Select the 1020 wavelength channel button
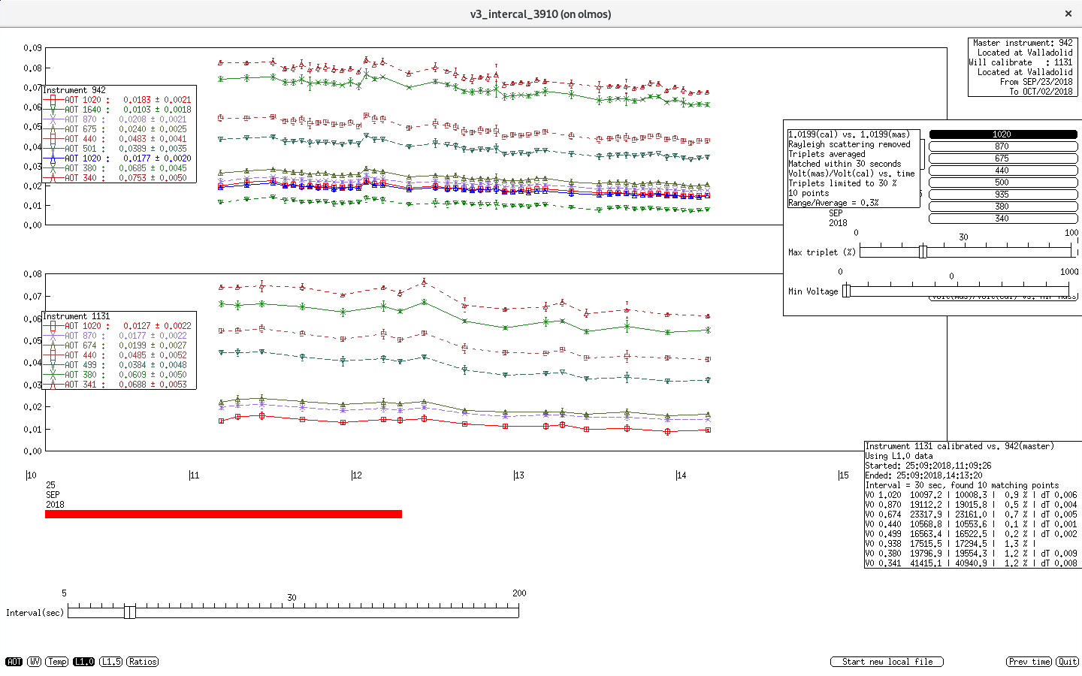Screen dimensions: 1082x676 1003,134
